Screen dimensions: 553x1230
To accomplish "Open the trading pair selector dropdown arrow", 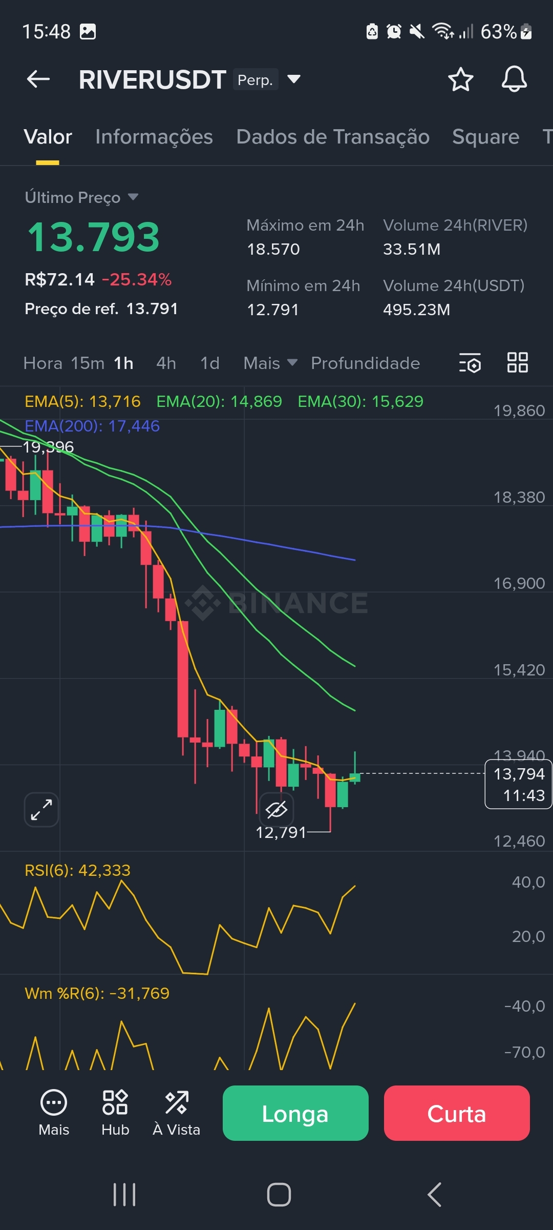I will tap(294, 79).
